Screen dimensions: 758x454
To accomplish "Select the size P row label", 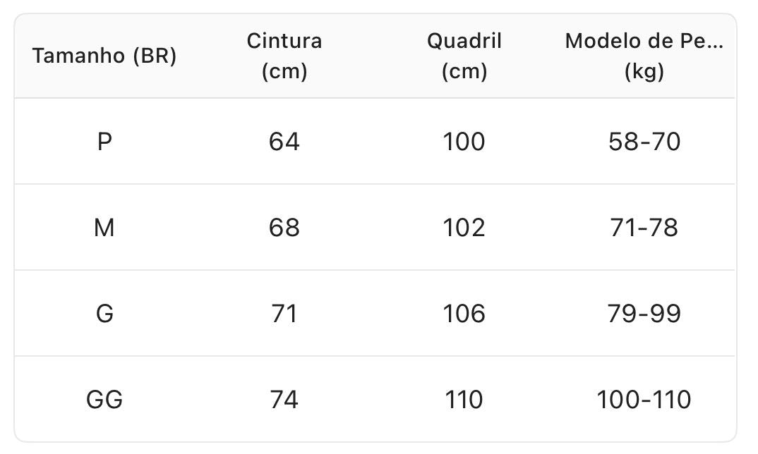I will point(104,142).
